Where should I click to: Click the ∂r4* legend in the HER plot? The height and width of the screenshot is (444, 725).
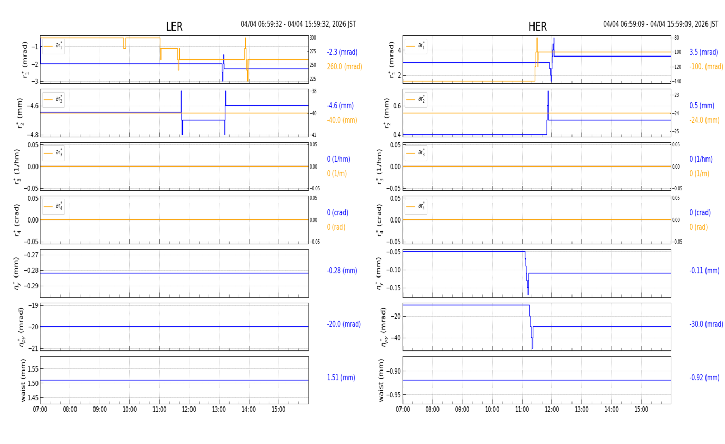415,206
